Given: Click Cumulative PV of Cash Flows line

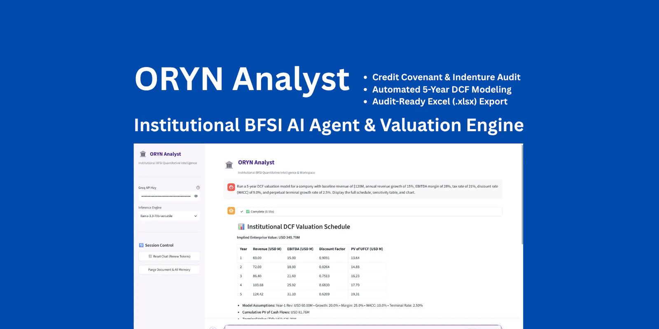Looking at the screenshot, I should point(276,312).
